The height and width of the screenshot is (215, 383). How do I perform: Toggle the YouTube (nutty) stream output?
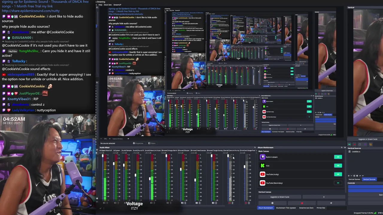(x=338, y=174)
